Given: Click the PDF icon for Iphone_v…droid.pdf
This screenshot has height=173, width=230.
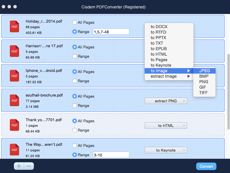Looking at the screenshot, I should click(x=14, y=76).
